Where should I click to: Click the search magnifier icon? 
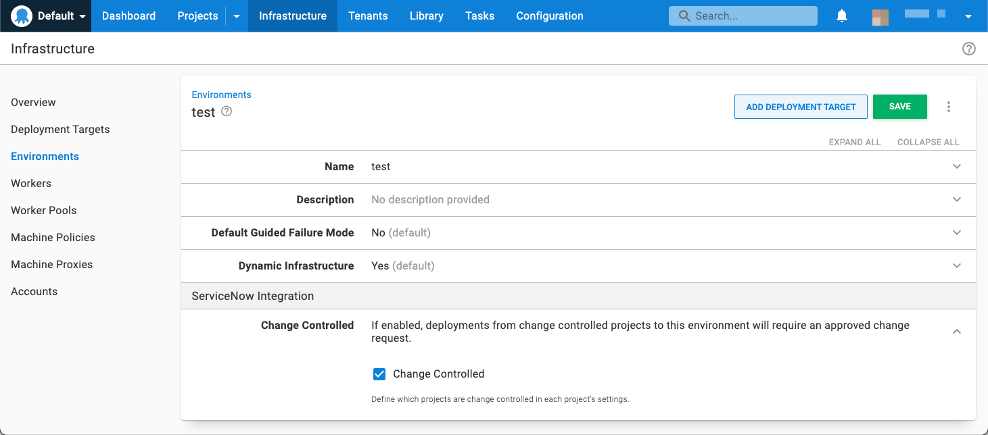(x=685, y=15)
